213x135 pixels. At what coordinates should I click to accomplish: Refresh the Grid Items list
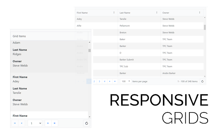click(86, 123)
